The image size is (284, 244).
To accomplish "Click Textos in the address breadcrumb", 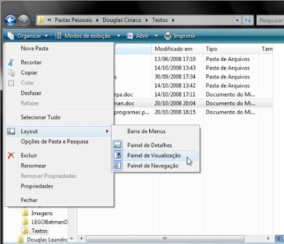I will (x=160, y=20).
